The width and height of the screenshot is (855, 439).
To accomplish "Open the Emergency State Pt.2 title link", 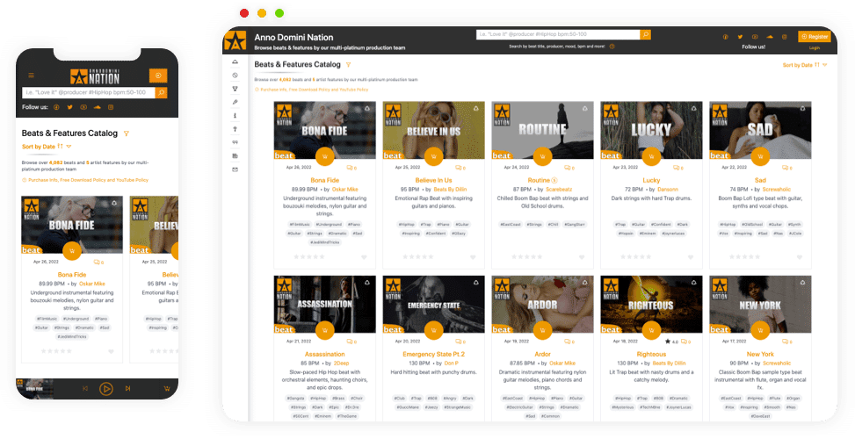I will [433, 354].
